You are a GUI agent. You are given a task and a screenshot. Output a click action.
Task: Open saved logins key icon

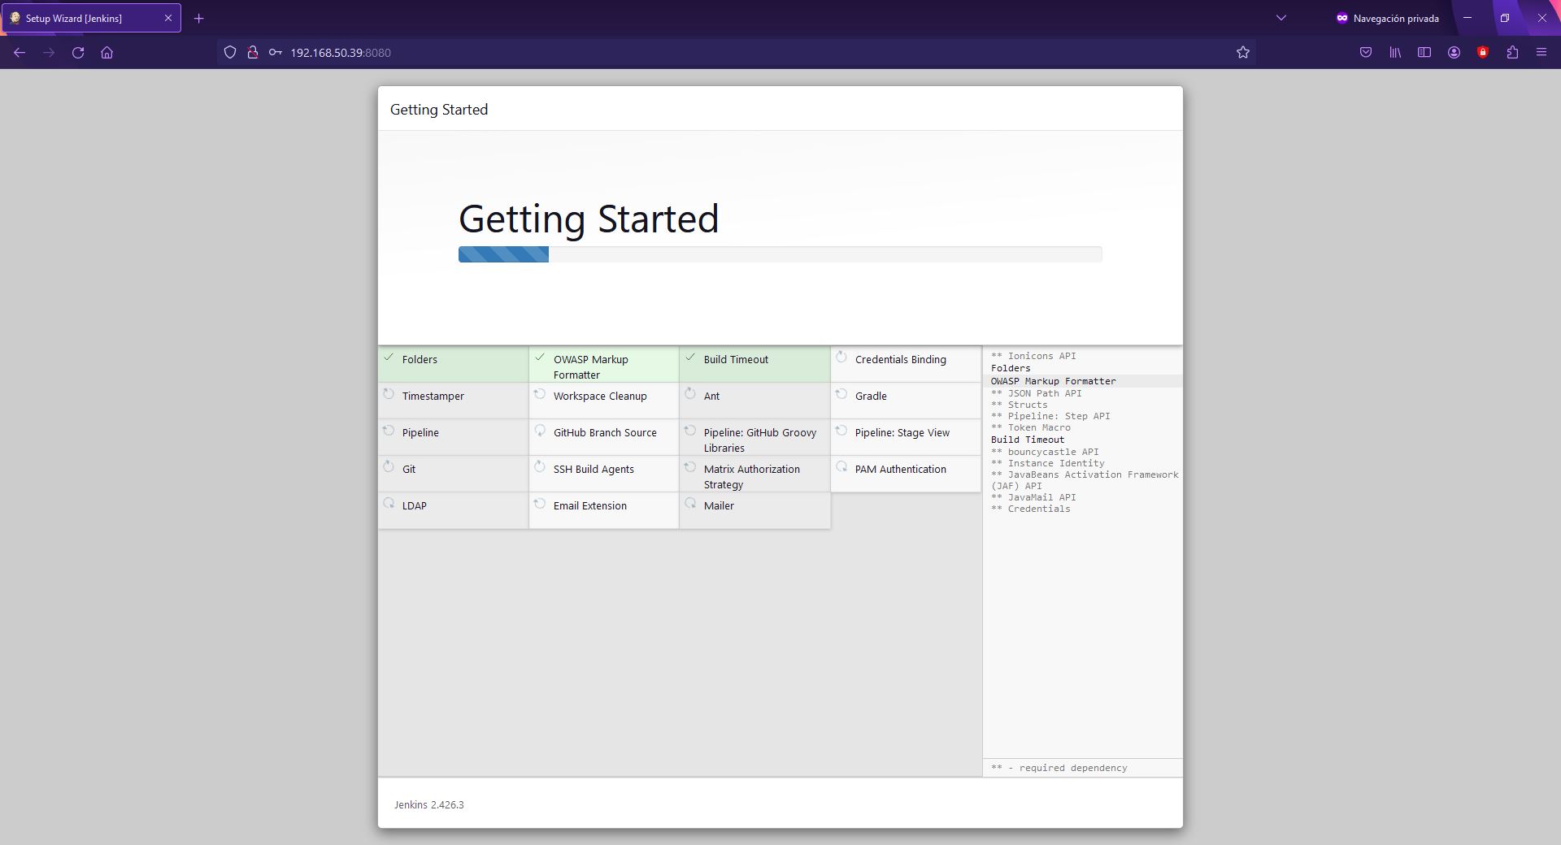276,52
